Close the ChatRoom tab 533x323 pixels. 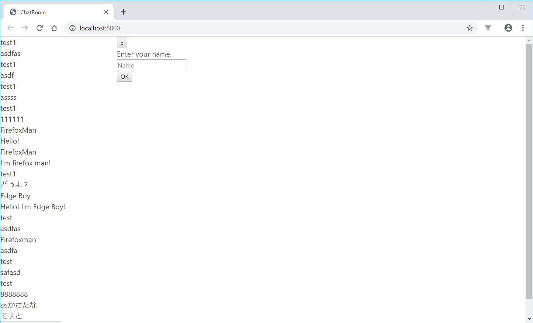pos(106,12)
